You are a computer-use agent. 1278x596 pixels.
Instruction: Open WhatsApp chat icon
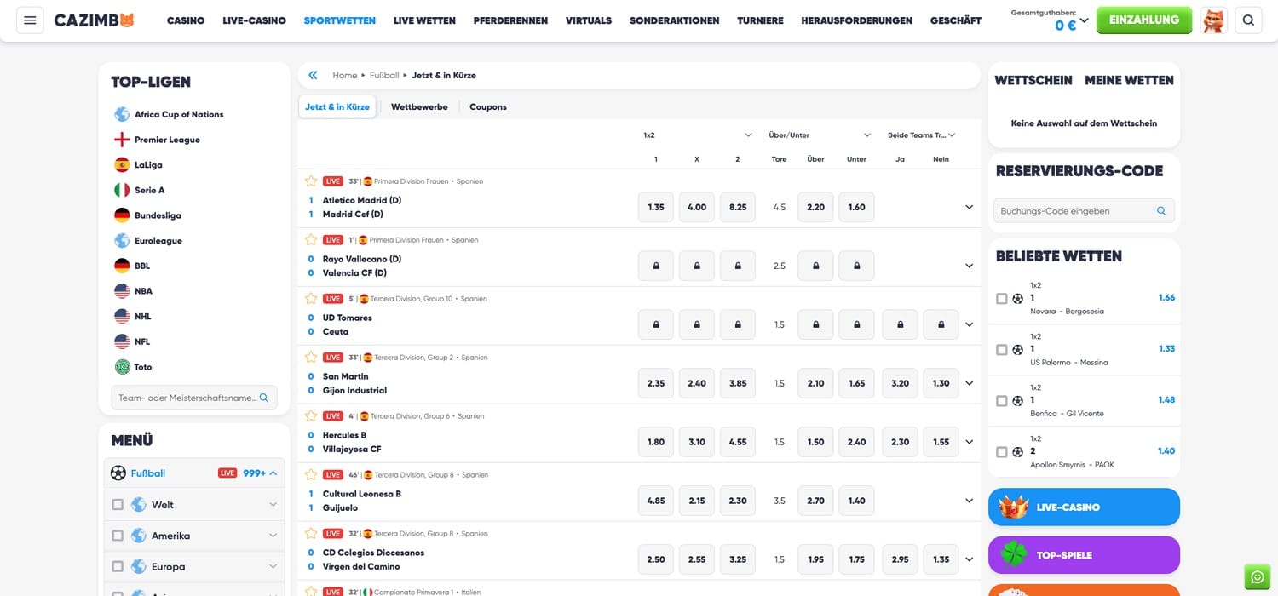1257,576
